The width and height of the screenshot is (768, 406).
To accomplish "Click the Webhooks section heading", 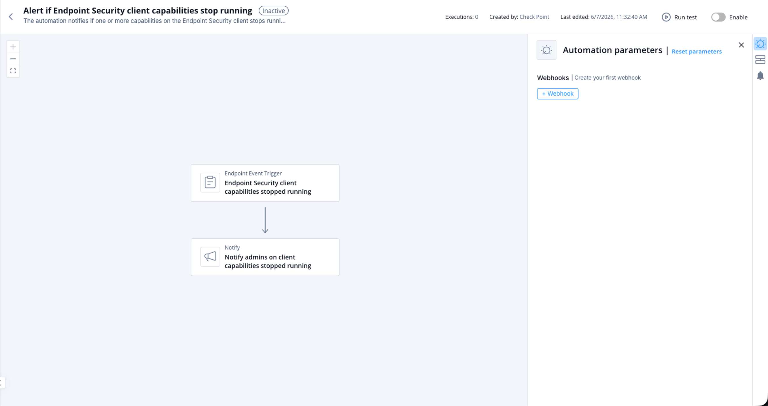I will click(x=553, y=78).
